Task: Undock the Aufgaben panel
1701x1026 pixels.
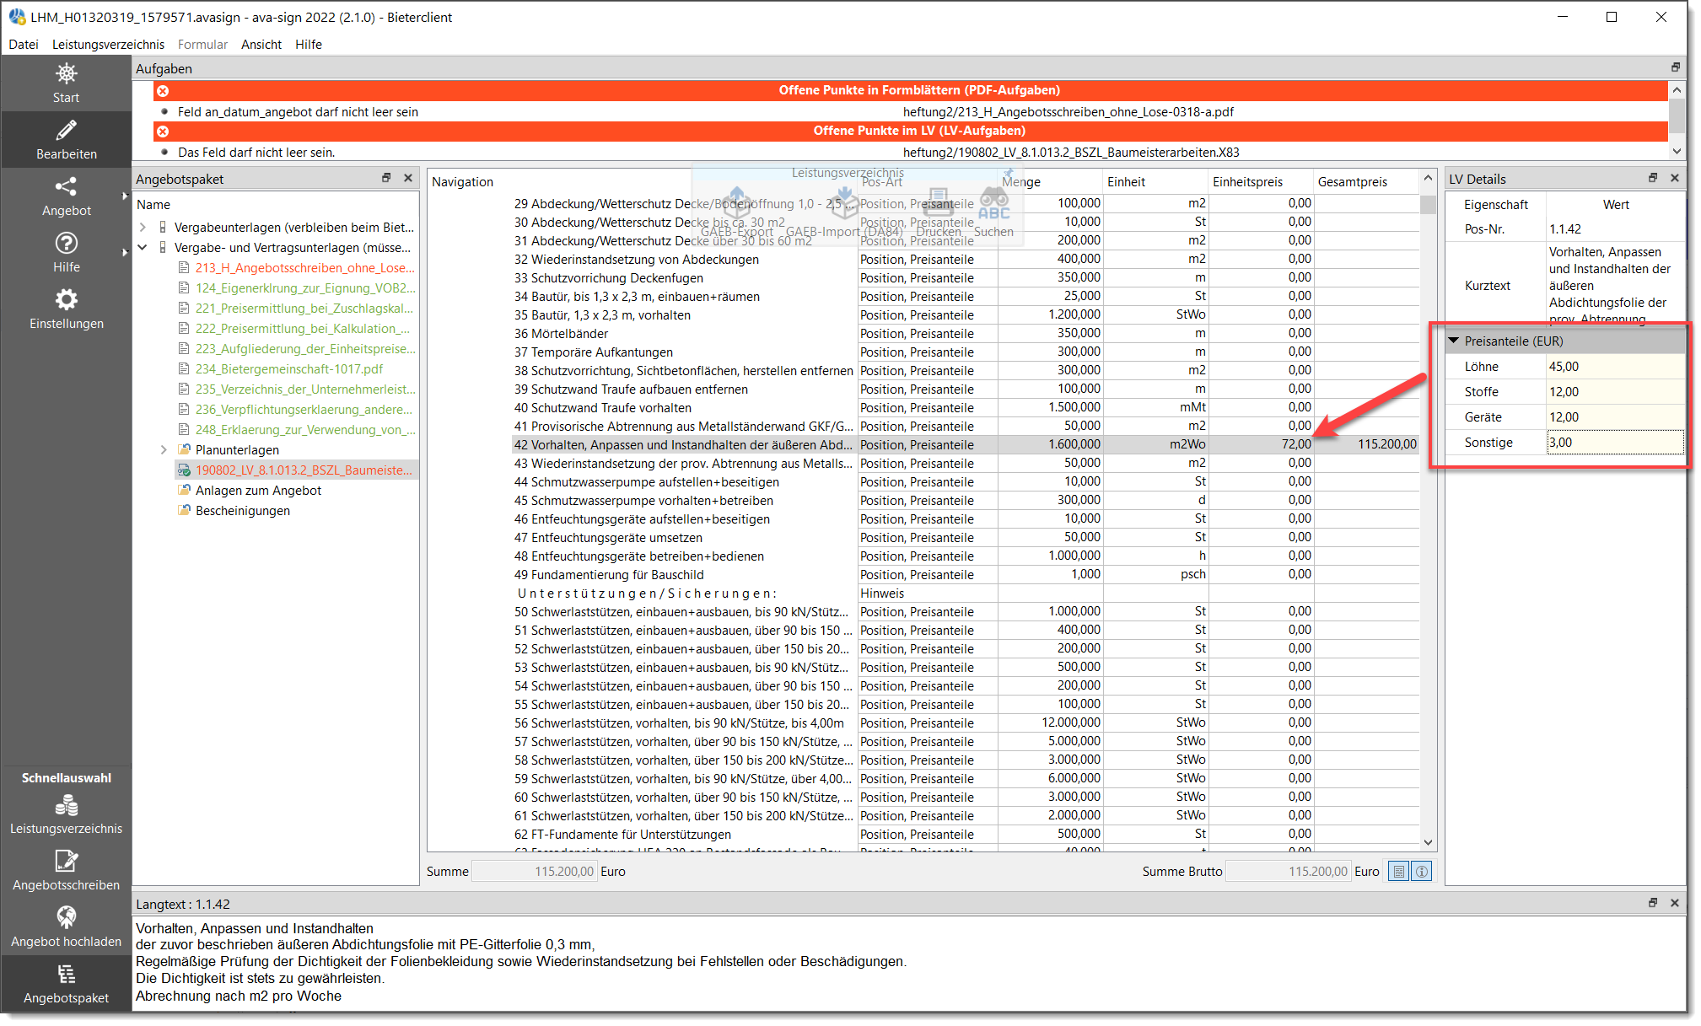Action: (x=1676, y=67)
